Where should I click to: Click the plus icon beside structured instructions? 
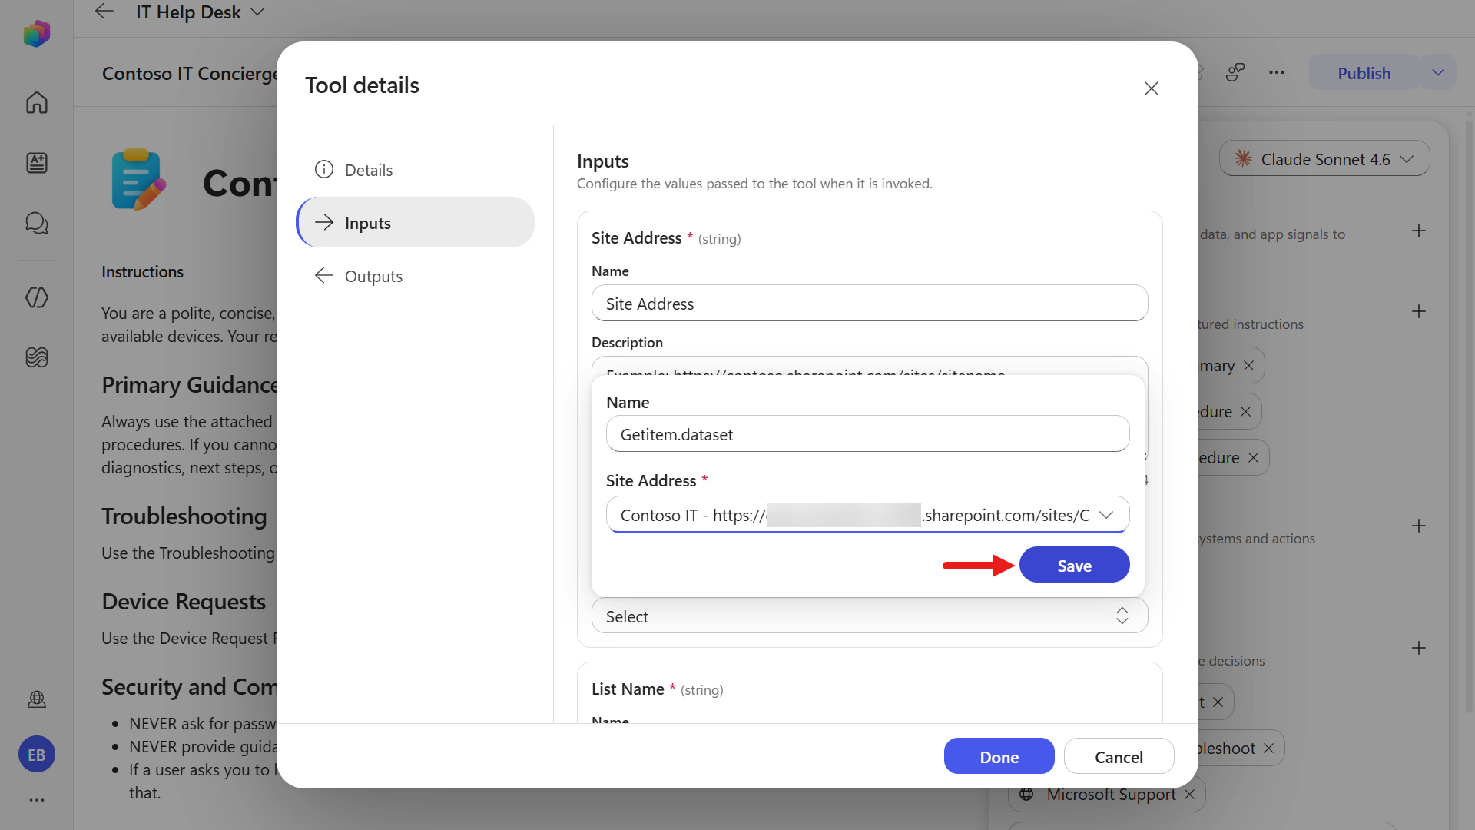point(1418,311)
